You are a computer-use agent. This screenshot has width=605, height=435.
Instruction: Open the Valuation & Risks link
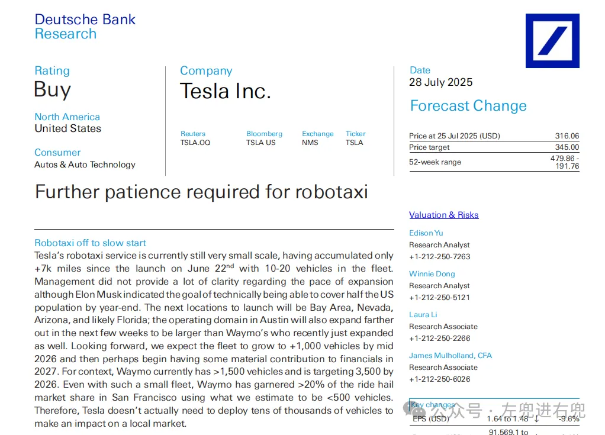click(443, 215)
